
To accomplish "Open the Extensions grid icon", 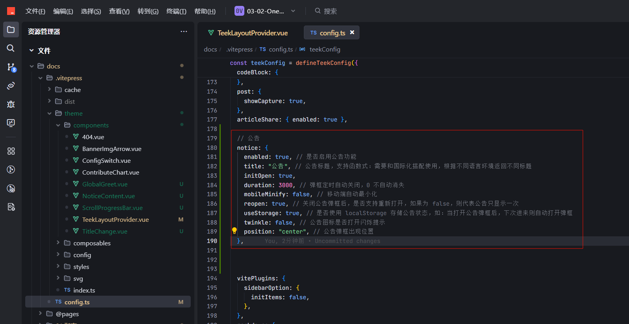I will 11,151.
